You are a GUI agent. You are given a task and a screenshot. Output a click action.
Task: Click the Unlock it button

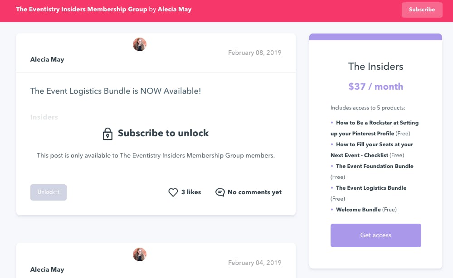click(x=49, y=192)
